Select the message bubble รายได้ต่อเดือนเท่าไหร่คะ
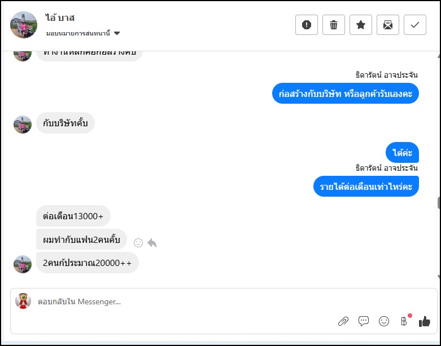Screen dimensions: 441x346 coord(366,187)
